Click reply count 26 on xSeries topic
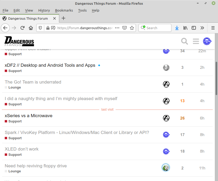Image resolution: width=218 pixels, height=181 pixels. (182, 118)
